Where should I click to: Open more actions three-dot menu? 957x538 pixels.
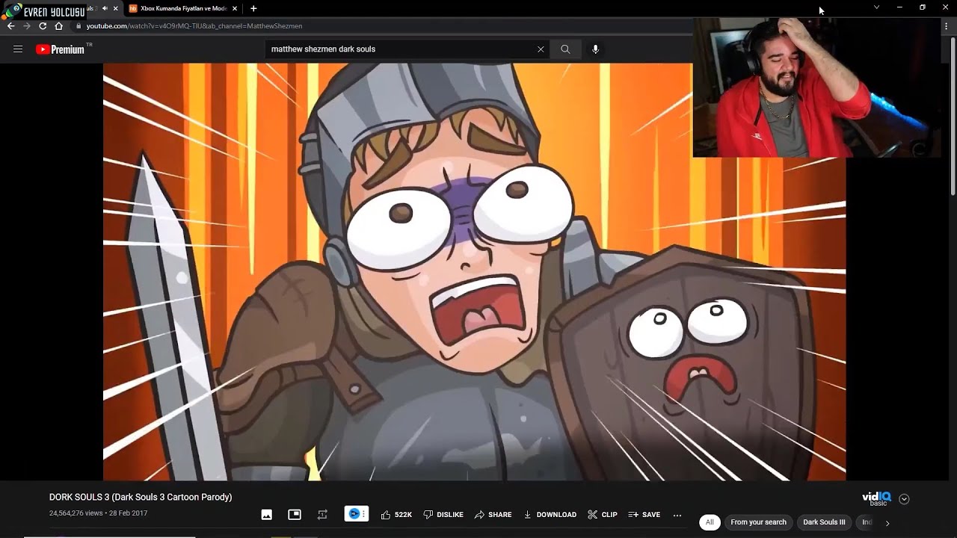[x=677, y=514]
